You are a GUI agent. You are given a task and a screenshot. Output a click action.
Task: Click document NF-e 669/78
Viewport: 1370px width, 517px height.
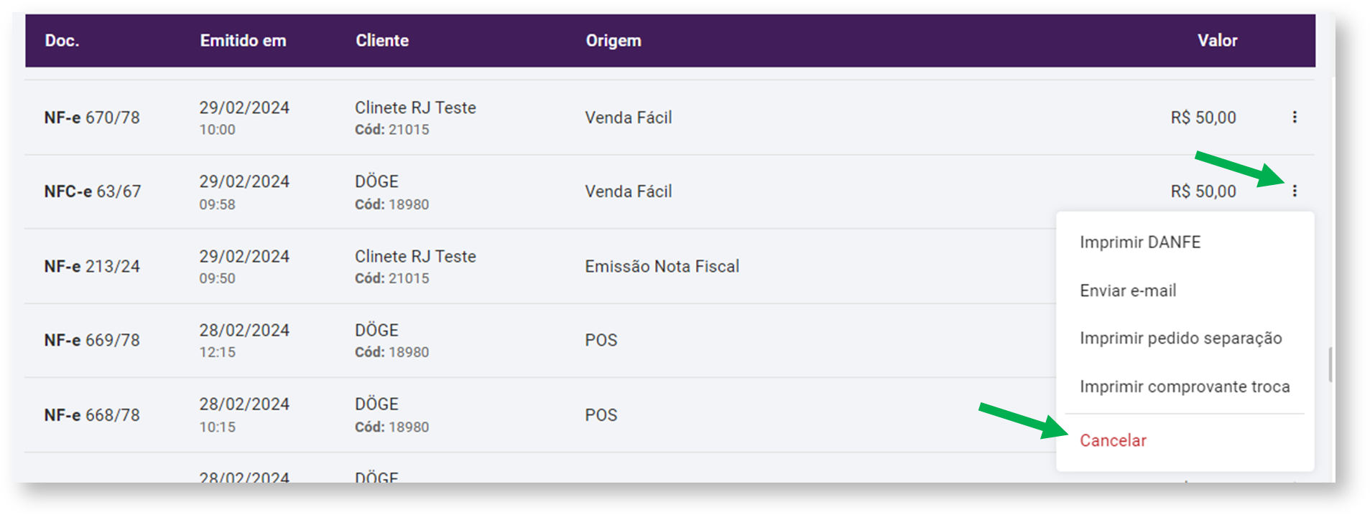coord(92,340)
